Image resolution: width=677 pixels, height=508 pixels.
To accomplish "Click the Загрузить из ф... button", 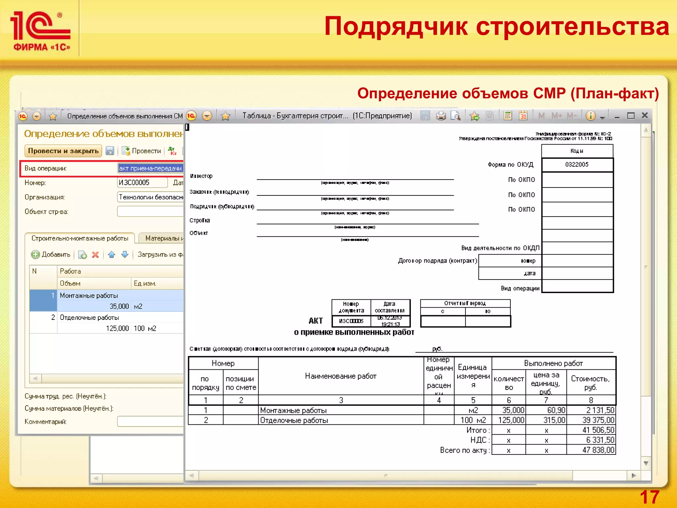I will pyautogui.click(x=160, y=255).
